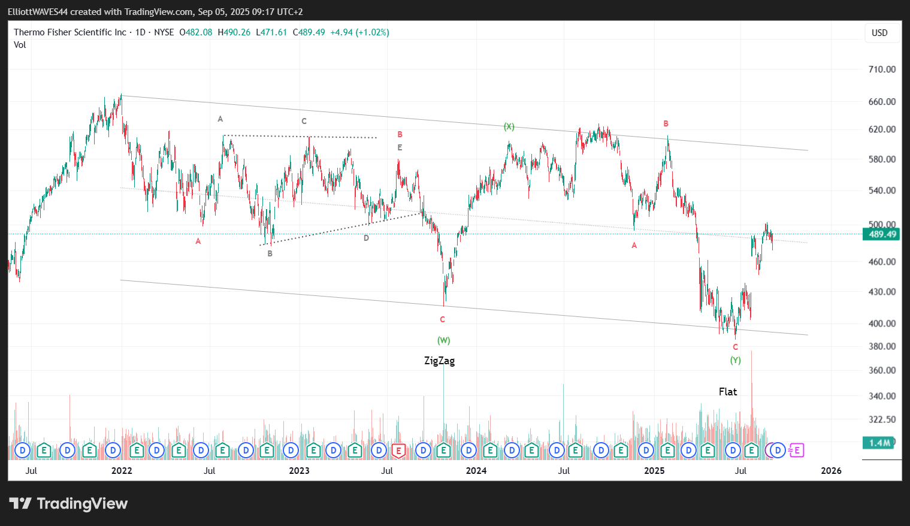Click the leftmost green earnings marker
The image size is (910, 526).
point(44,451)
